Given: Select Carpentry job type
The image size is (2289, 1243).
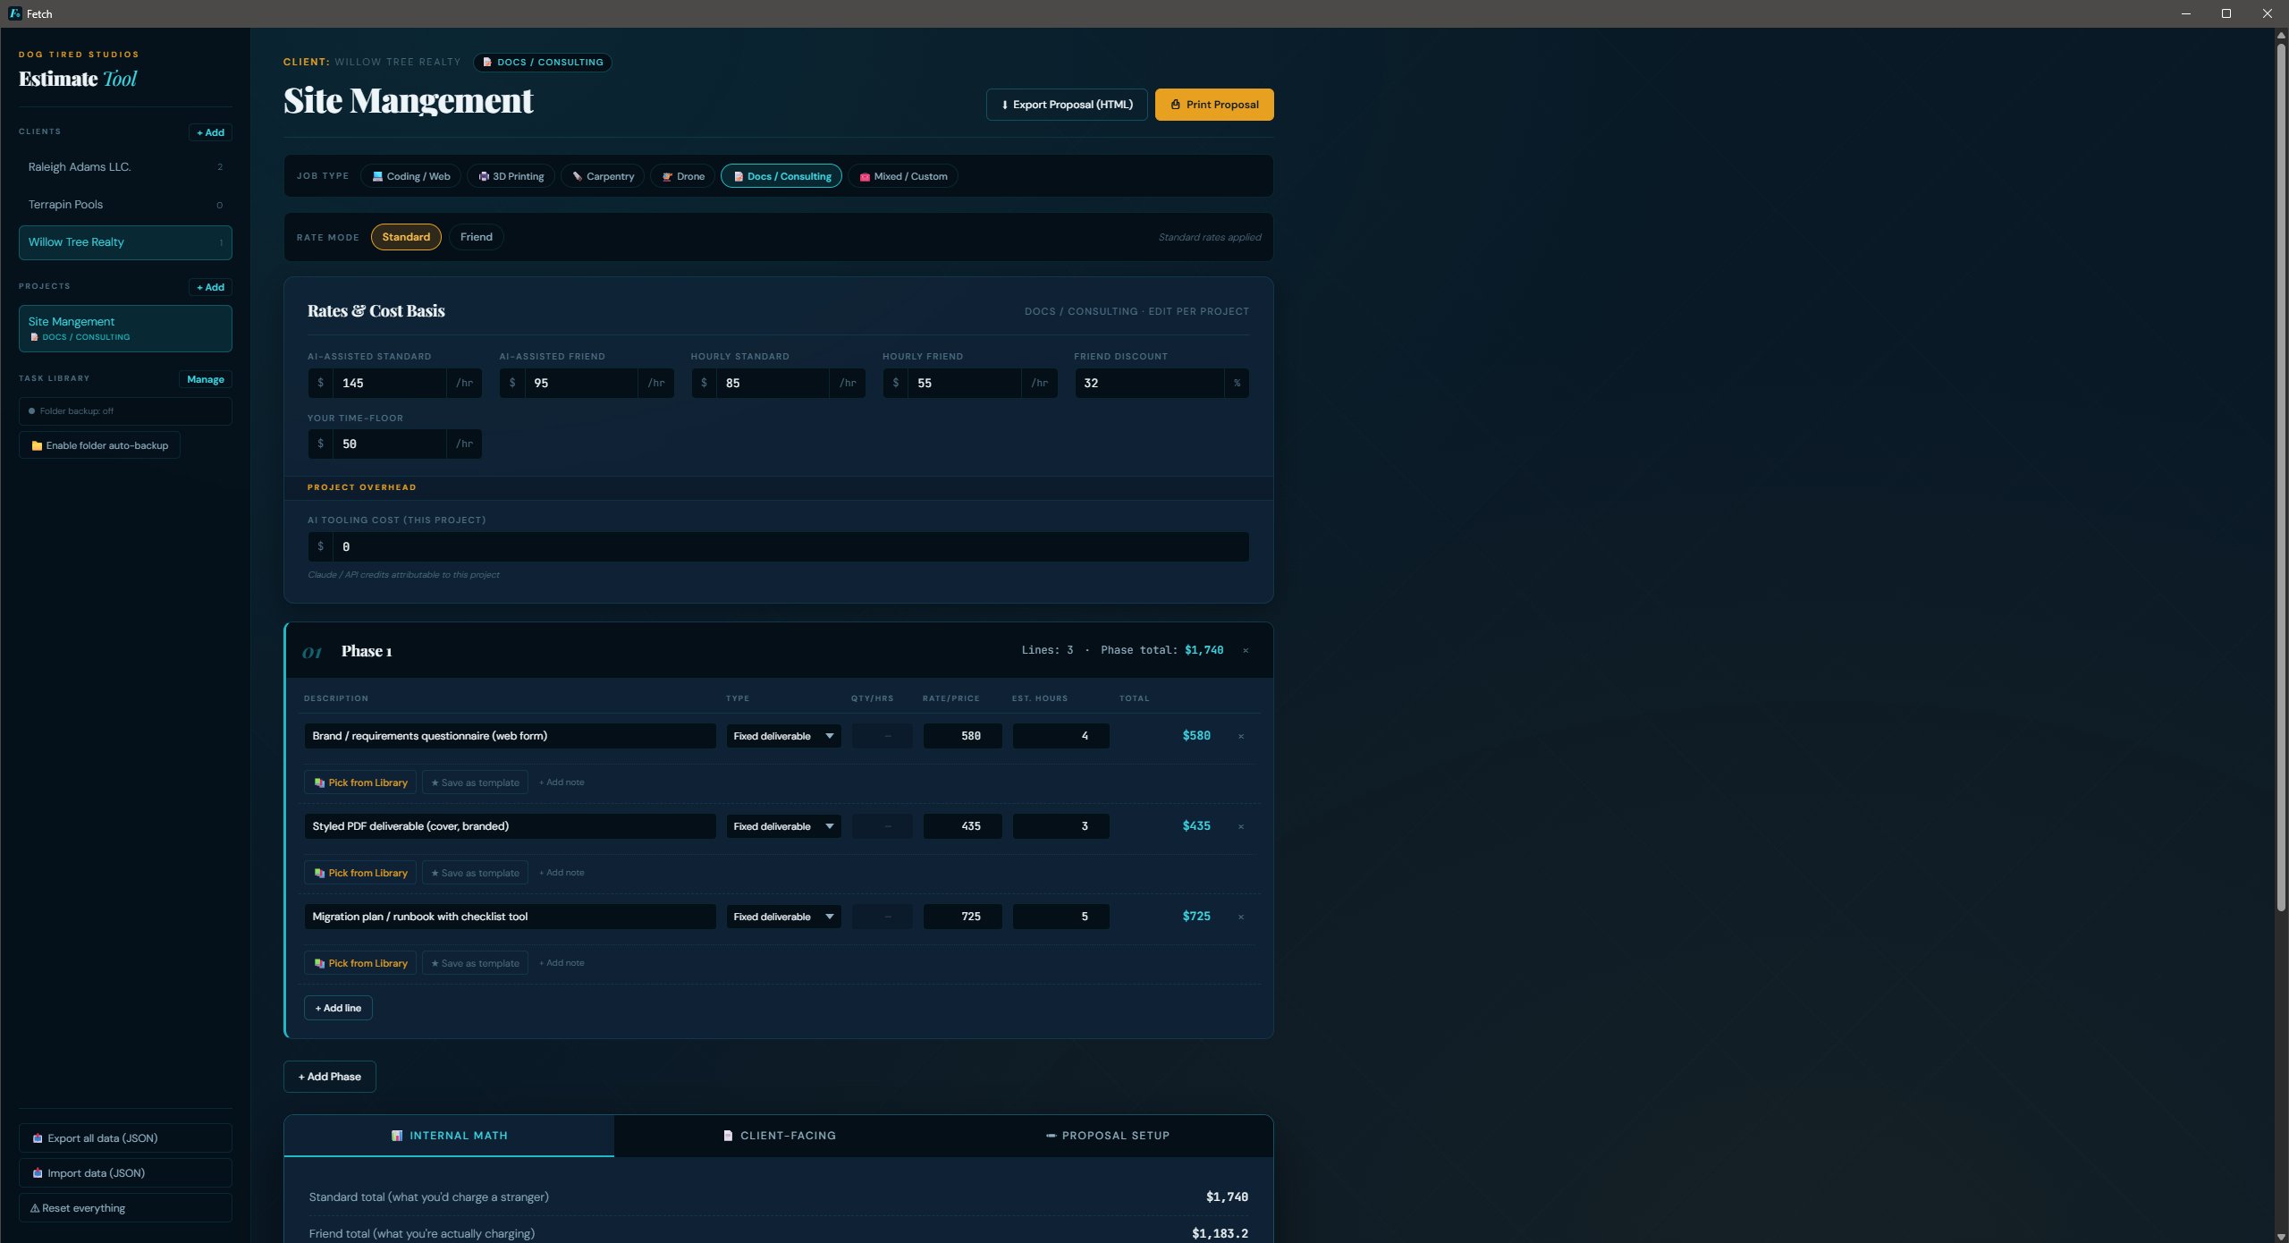Looking at the screenshot, I should coord(603,176).
